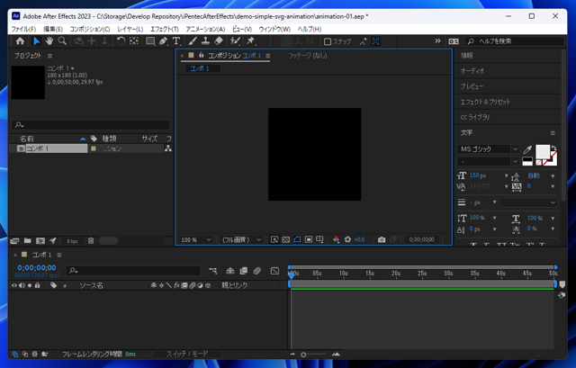Click the white fill color swatch
The image size is (576, 368).
point(542,152)
